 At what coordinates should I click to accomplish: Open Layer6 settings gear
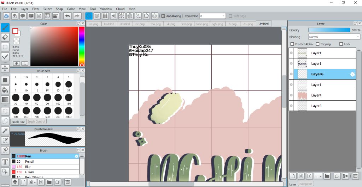[352, 74]
